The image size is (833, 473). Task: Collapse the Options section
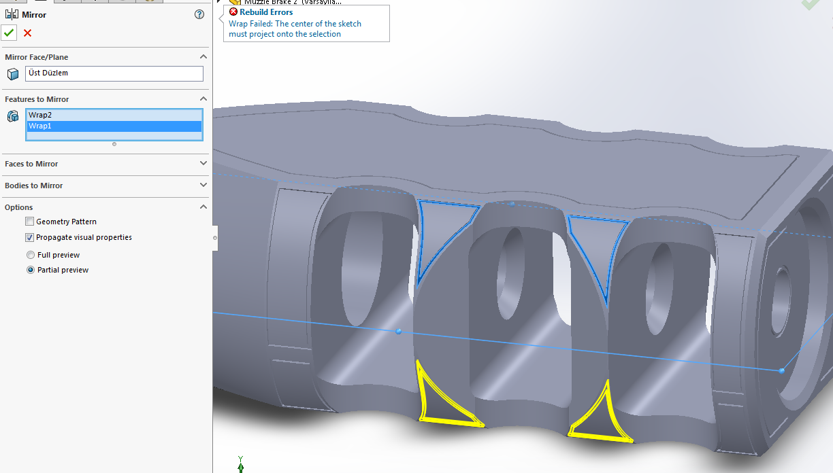tap(203, 207)
